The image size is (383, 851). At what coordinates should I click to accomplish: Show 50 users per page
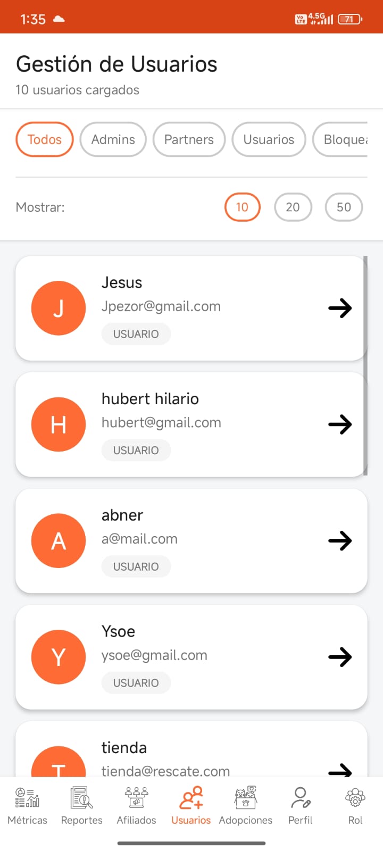(x=344, y=207)
